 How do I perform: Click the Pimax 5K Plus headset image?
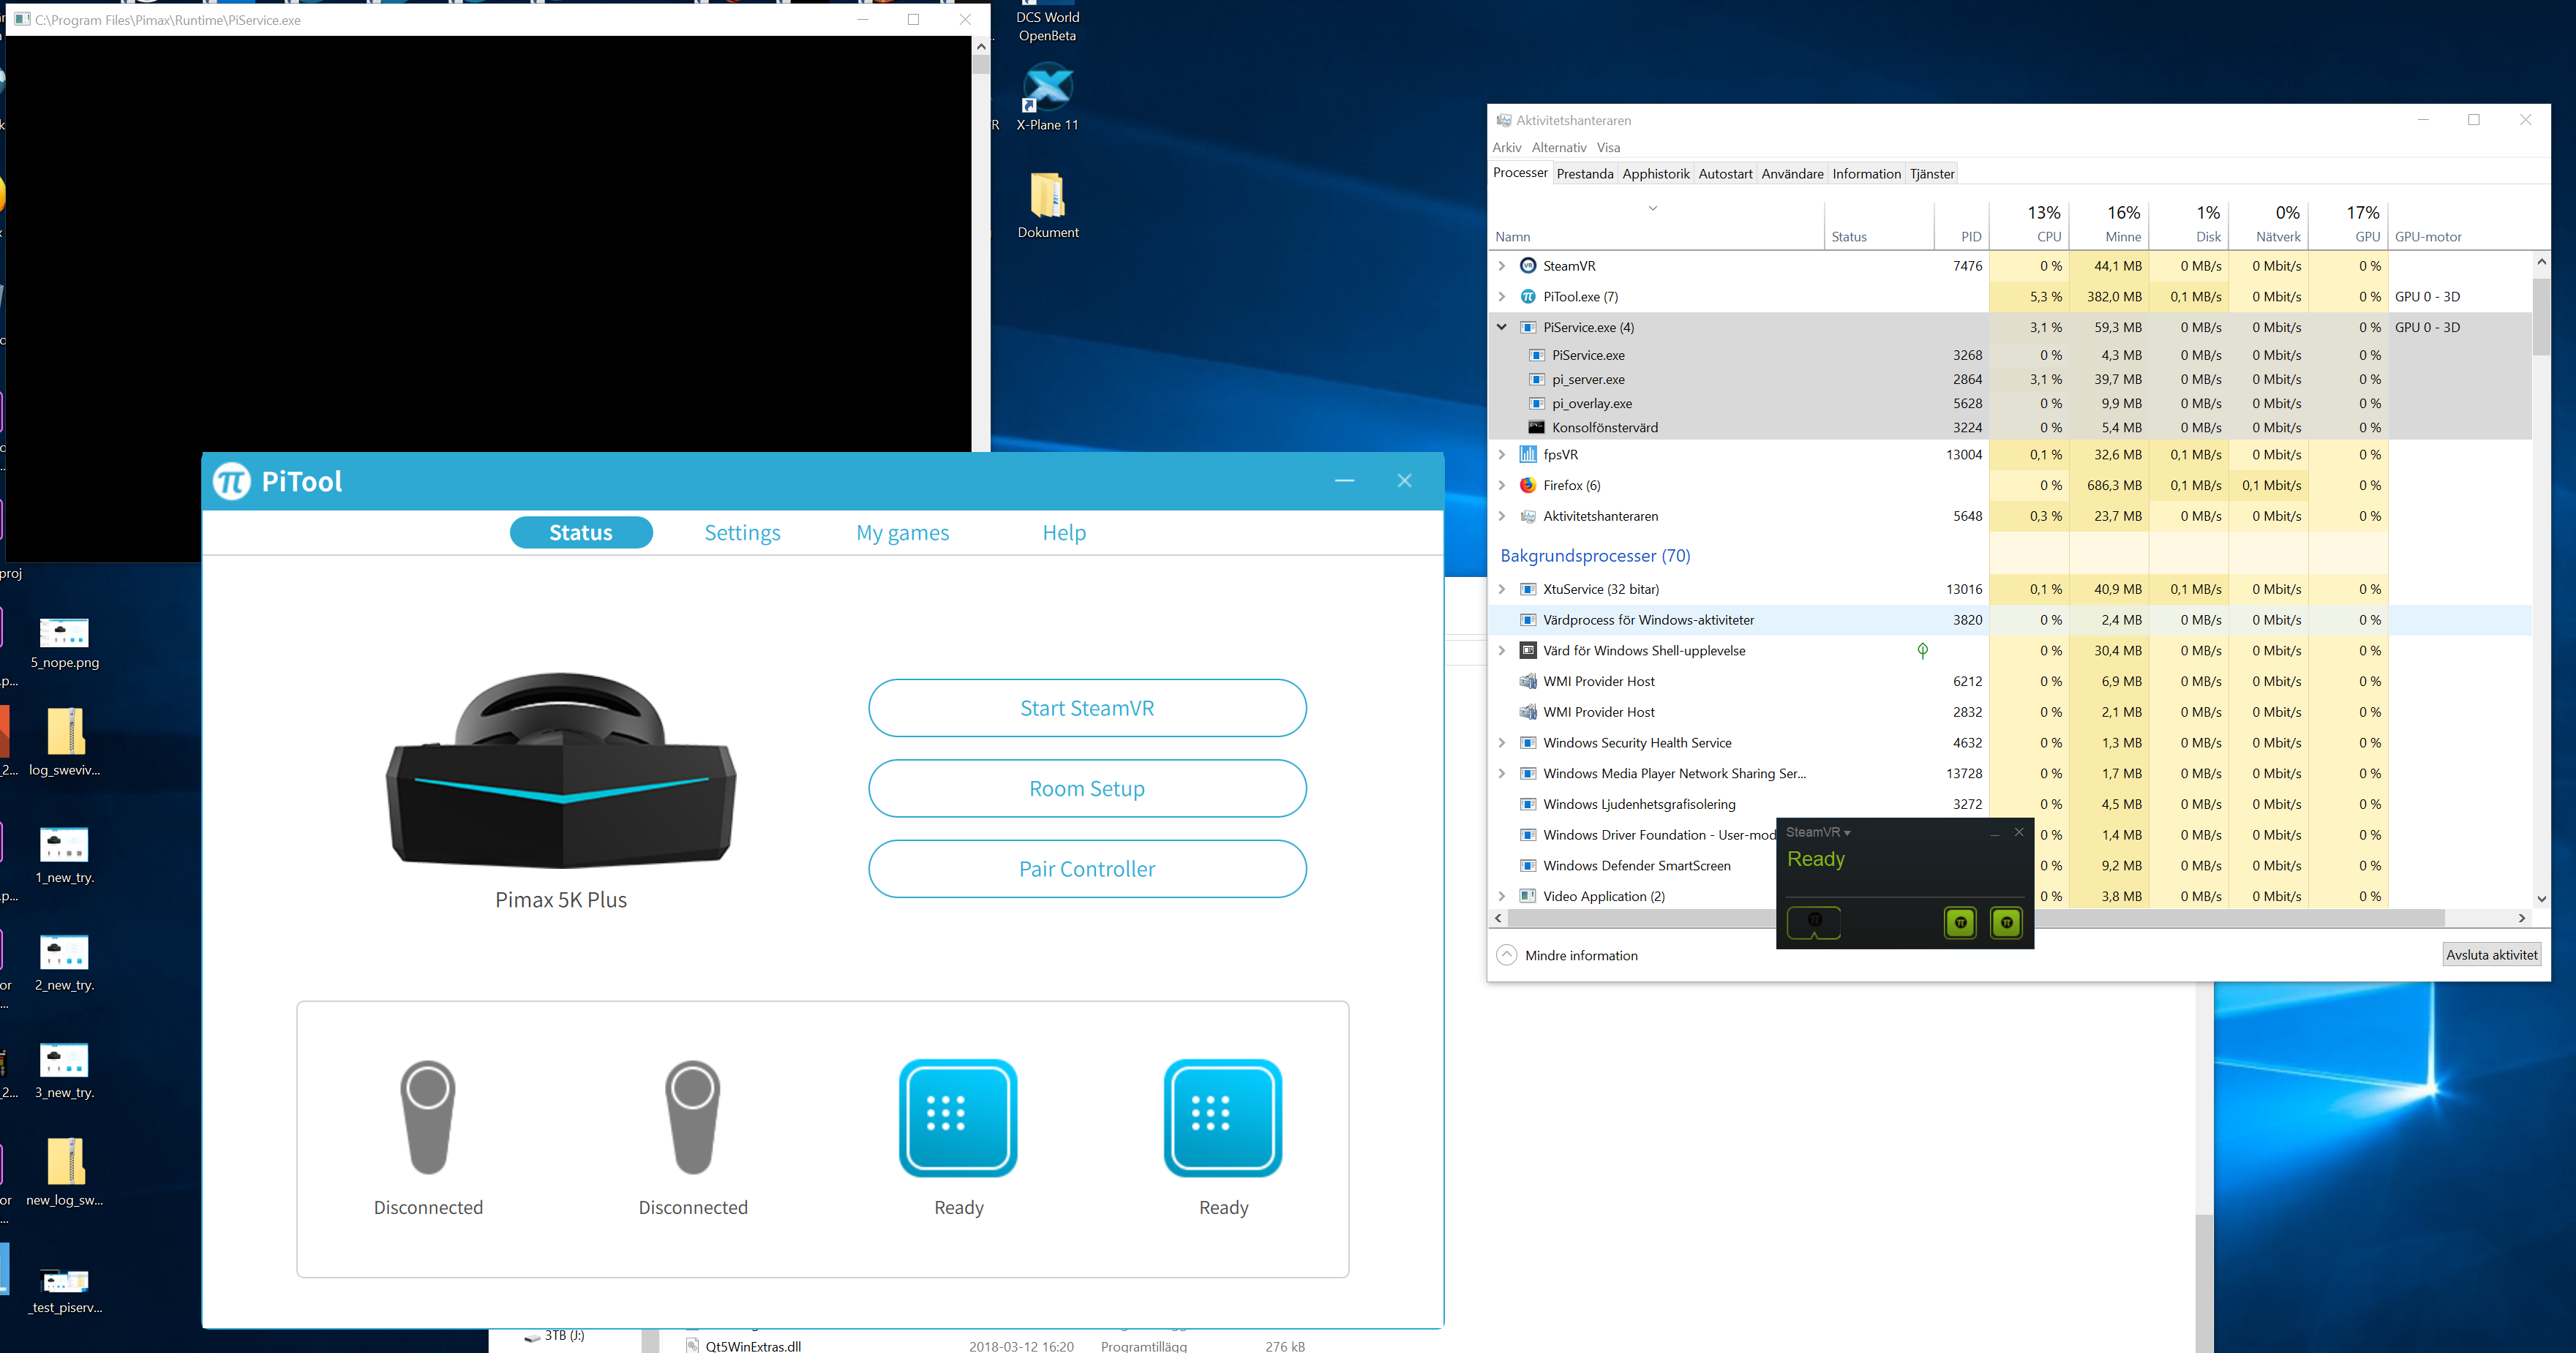click(561, 769)
